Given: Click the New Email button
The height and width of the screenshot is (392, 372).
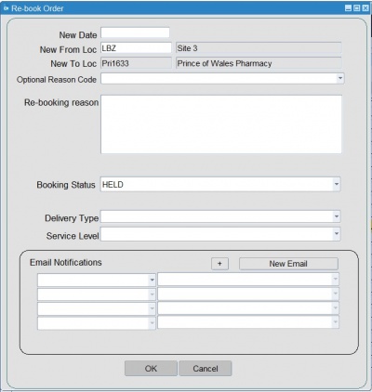Looking at the screenshot, I should tap(288, 264).
